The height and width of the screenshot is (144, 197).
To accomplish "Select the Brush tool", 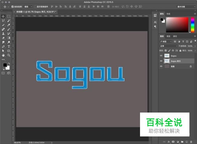I will [x=9, y=29].
